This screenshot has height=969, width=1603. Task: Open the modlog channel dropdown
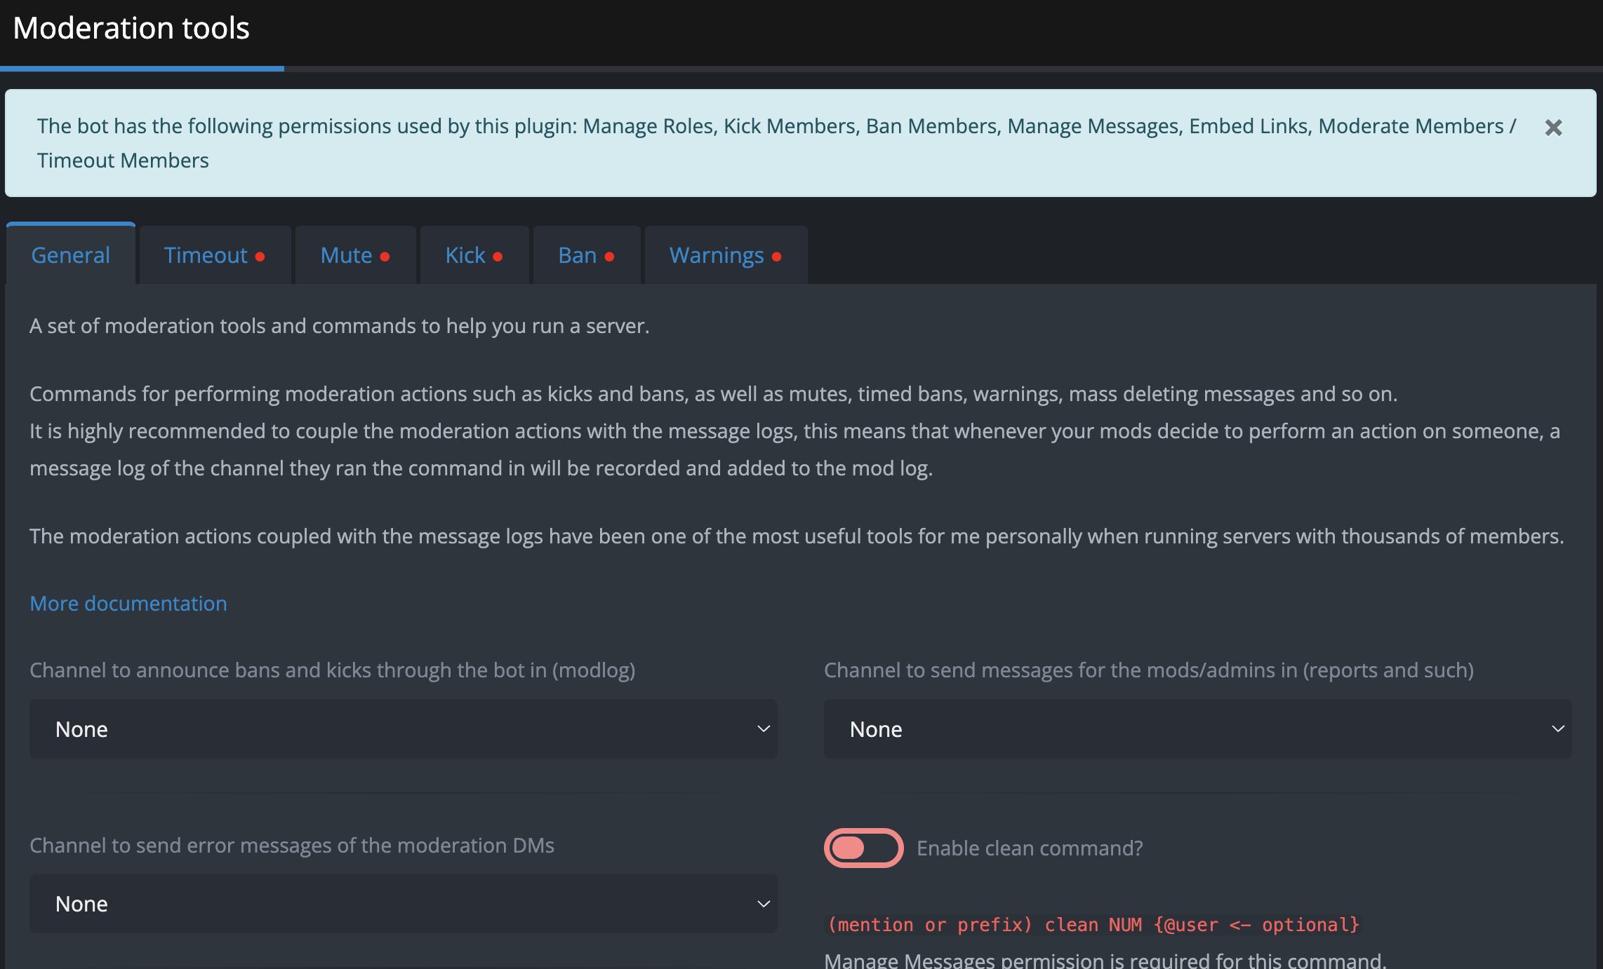pos(403,729)
